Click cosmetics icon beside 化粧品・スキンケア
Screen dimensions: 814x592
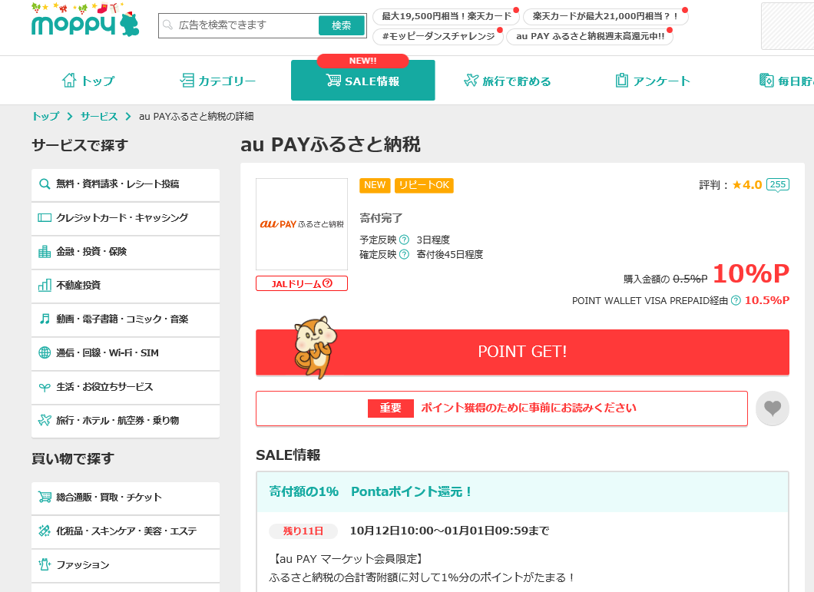tap(45, 531)
